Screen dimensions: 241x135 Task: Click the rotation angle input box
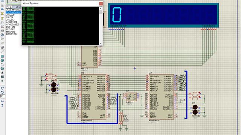(x=3, y=96)
